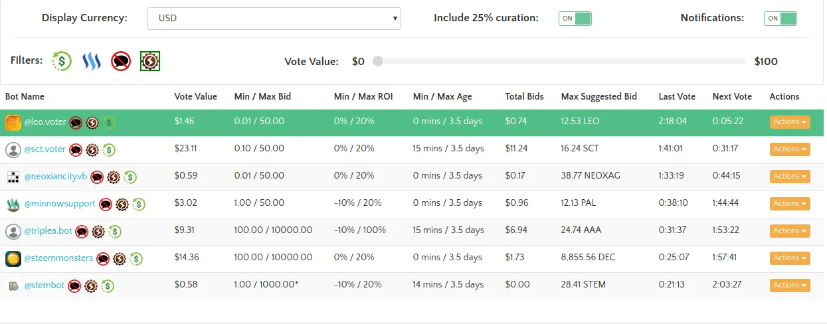Viewport: 827px width, 324px height.
Task: Click @stembot's green dollar icon
Action: [108, 285]
